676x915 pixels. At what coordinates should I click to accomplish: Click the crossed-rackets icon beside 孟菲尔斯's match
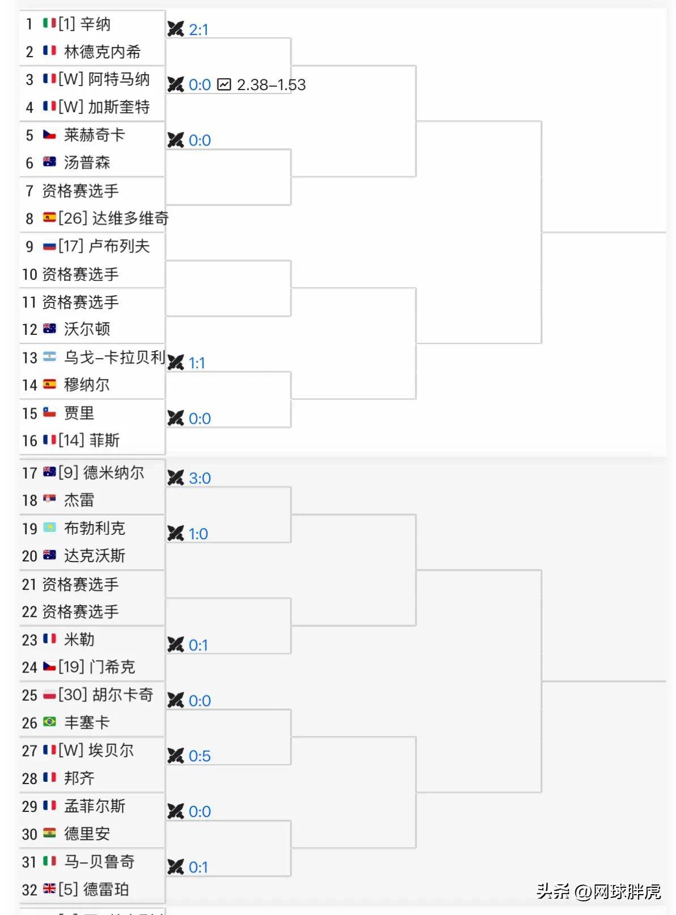point(176,811)
